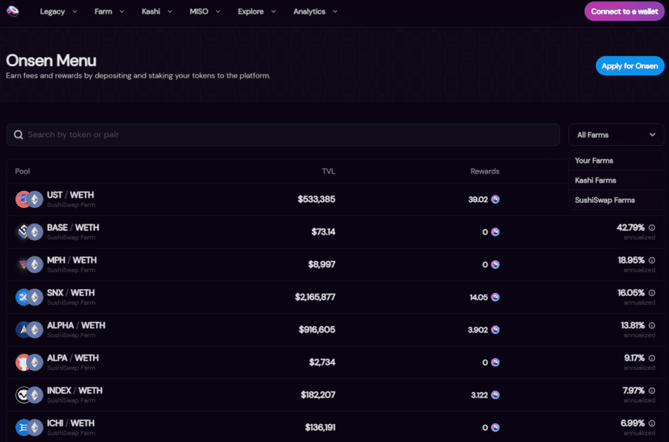Collapse the All Farms filter dropdown
The image size is (669, 442).
coord(616,135)
